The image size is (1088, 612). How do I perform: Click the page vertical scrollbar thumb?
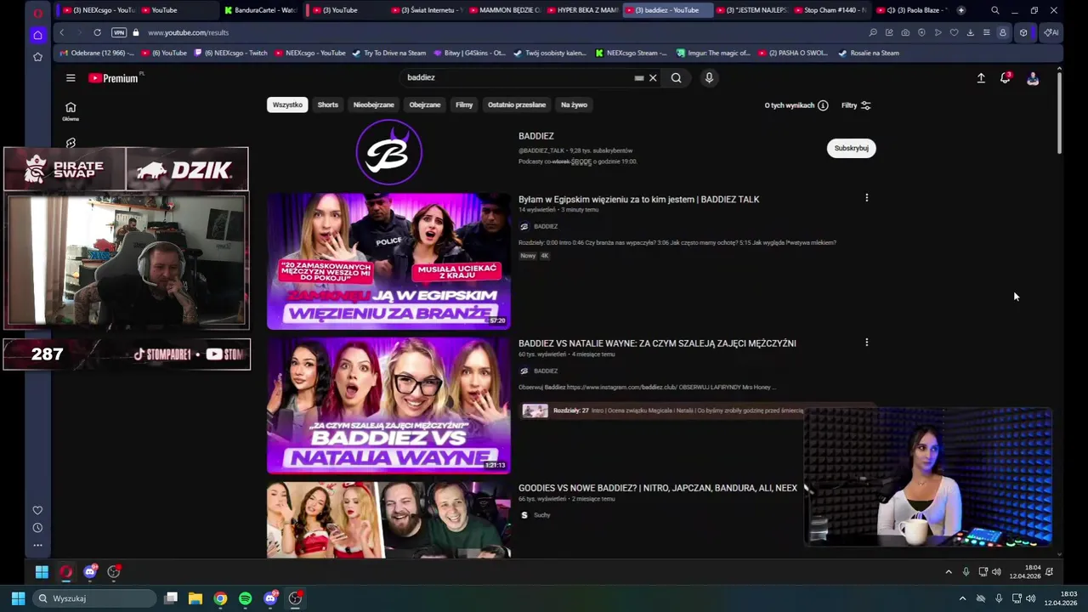1059,112
